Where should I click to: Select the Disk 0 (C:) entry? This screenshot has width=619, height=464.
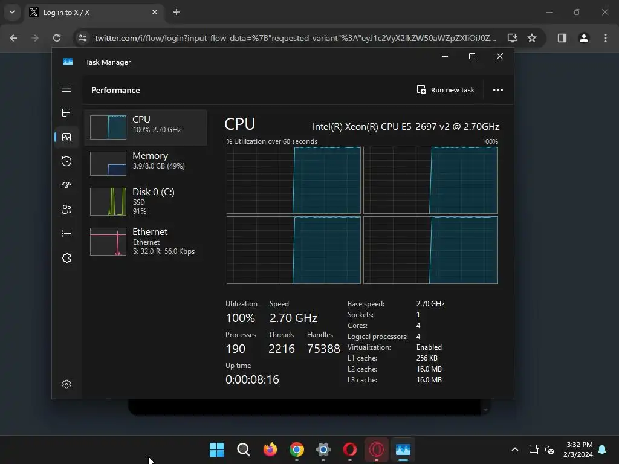point(146,202)
